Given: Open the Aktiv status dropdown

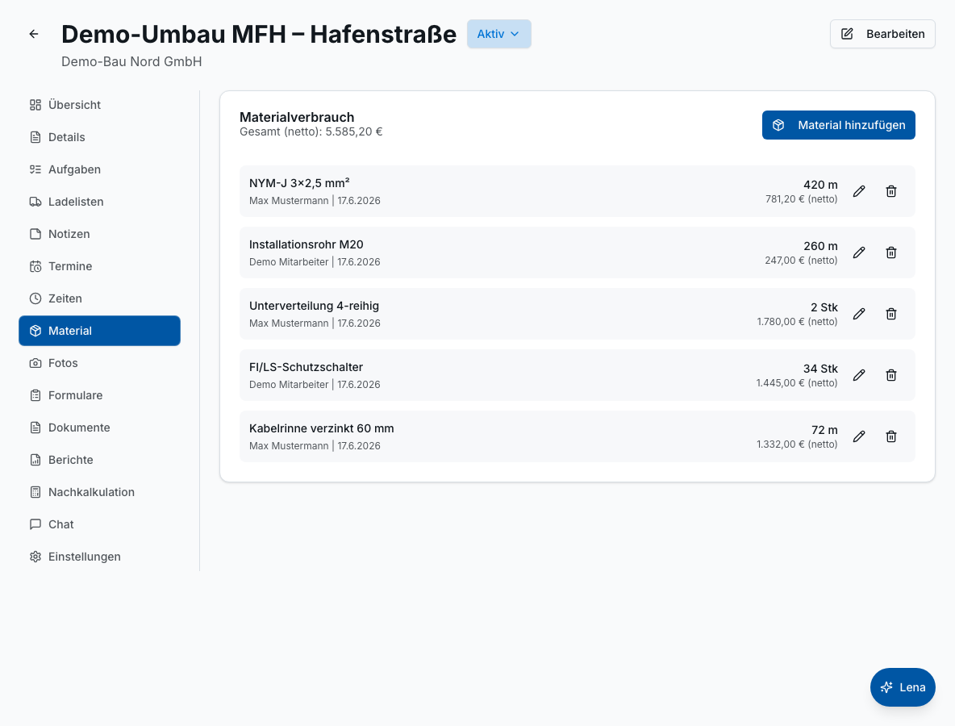Looking at the screenshot, I should click(x=498, y=34).
